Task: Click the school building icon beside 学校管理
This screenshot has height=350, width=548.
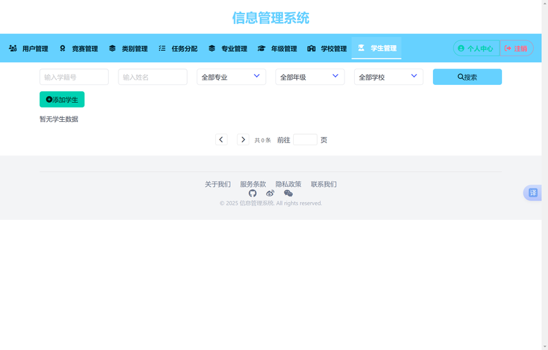Action: pos(312,48)
